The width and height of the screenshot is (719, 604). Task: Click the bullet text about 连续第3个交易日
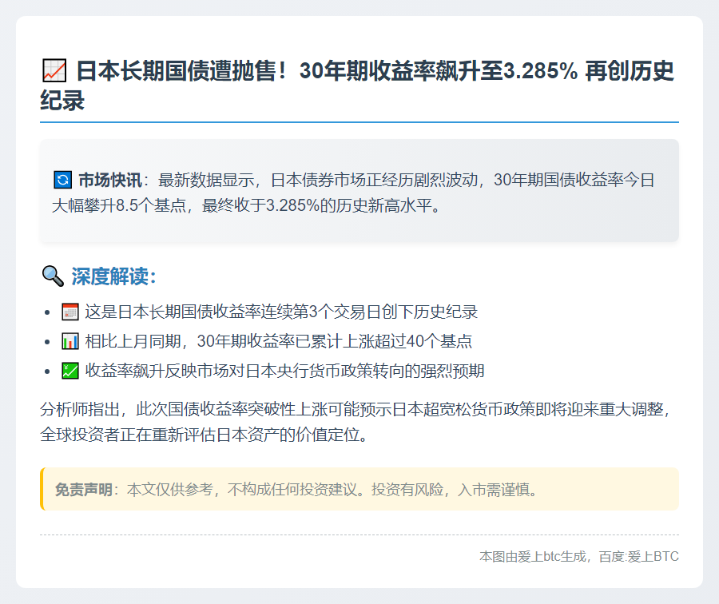point(281,312)
